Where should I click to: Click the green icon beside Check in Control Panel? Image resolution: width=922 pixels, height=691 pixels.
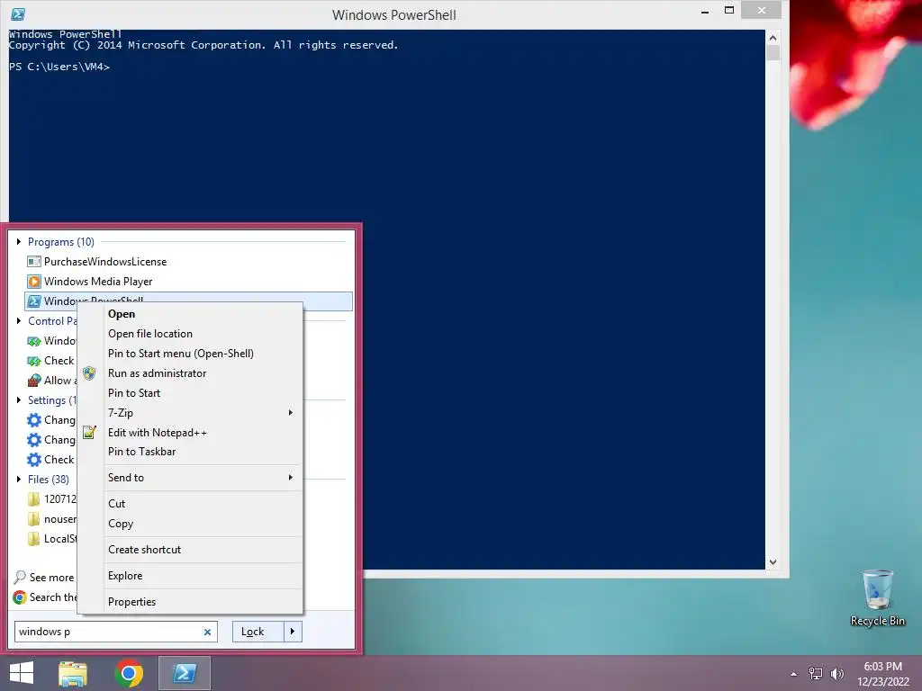coord(34,361)
